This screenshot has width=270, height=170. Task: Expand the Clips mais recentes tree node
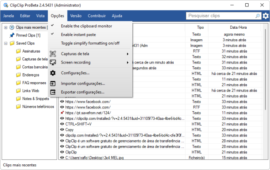(x=6, y=28)
